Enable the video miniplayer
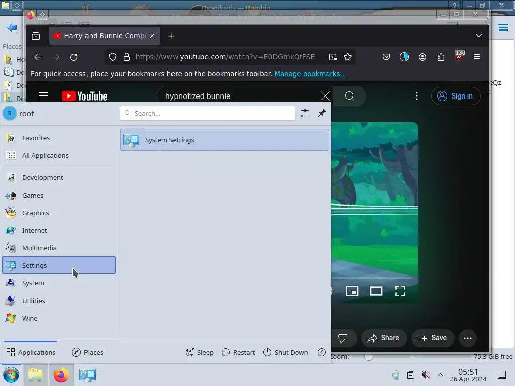 point(352,291)
